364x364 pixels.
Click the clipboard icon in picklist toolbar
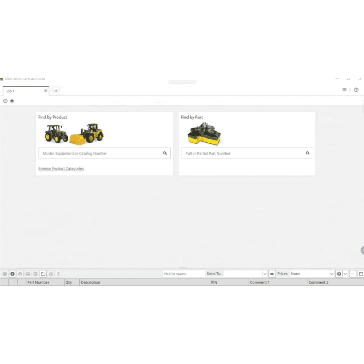(36, 274)
